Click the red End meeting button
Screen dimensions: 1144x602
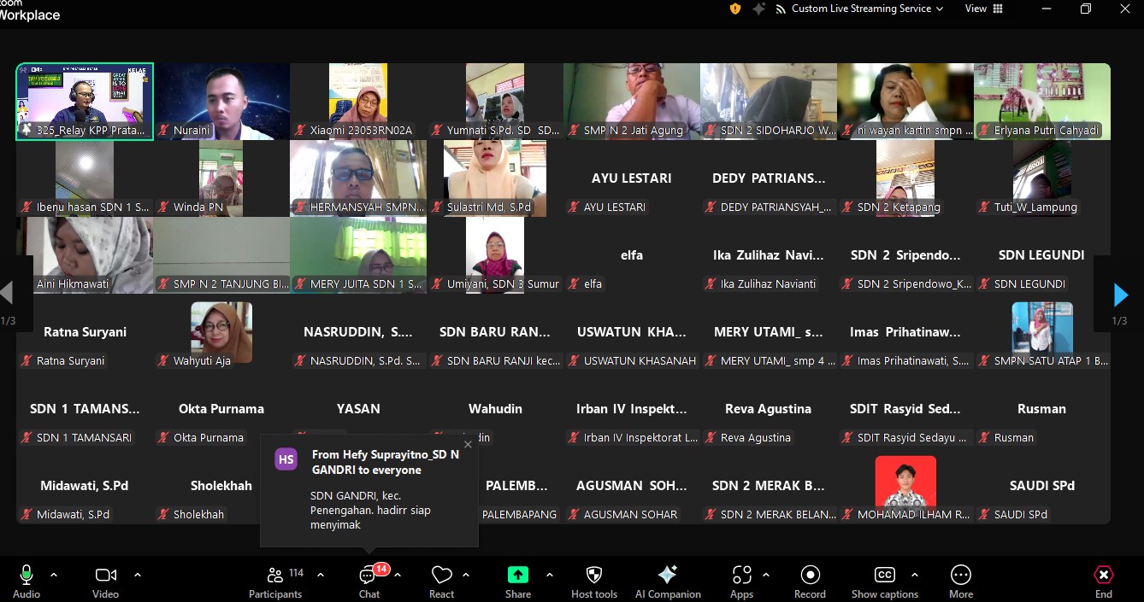coord(1104,576)
